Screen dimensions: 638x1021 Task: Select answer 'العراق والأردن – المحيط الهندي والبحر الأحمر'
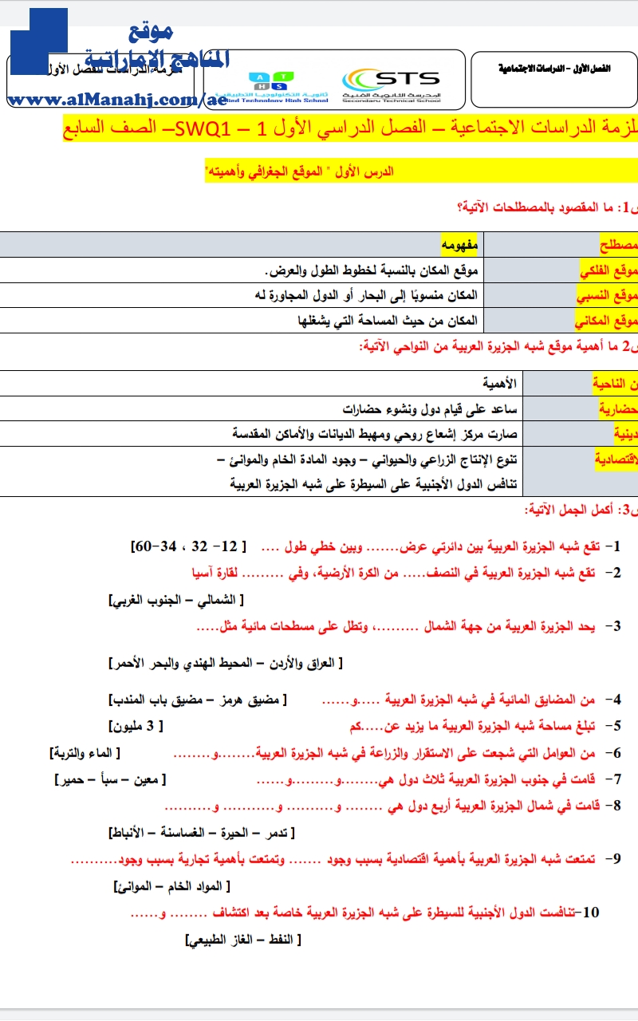pos(226,662)
